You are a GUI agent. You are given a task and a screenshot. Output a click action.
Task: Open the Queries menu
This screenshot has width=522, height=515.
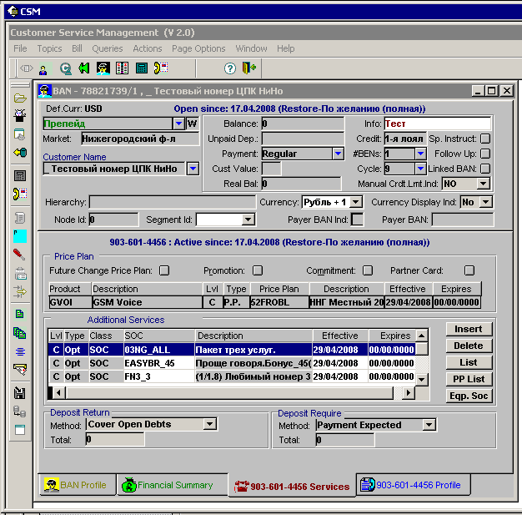point(108,48)
